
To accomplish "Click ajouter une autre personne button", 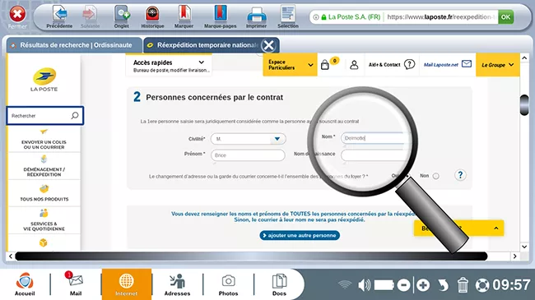I will pyautogui.click(x=300, y=235).
